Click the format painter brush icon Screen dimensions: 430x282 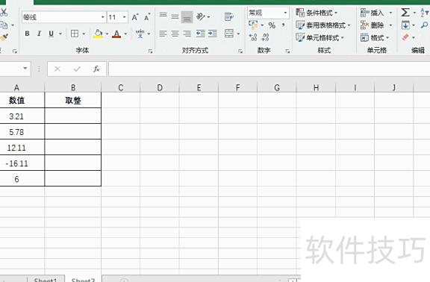4,37
